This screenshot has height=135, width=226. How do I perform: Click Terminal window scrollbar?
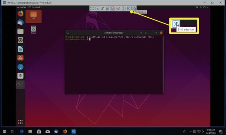[x=163, y=65]
